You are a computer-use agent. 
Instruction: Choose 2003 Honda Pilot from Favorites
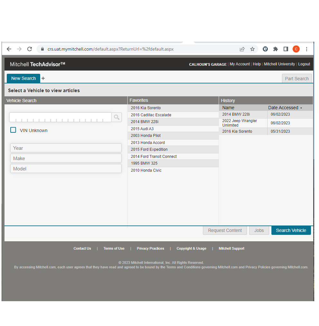click(173, 136)
